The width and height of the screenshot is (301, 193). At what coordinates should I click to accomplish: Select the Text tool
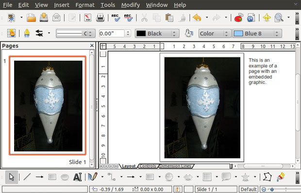click(x=78, y=177)
